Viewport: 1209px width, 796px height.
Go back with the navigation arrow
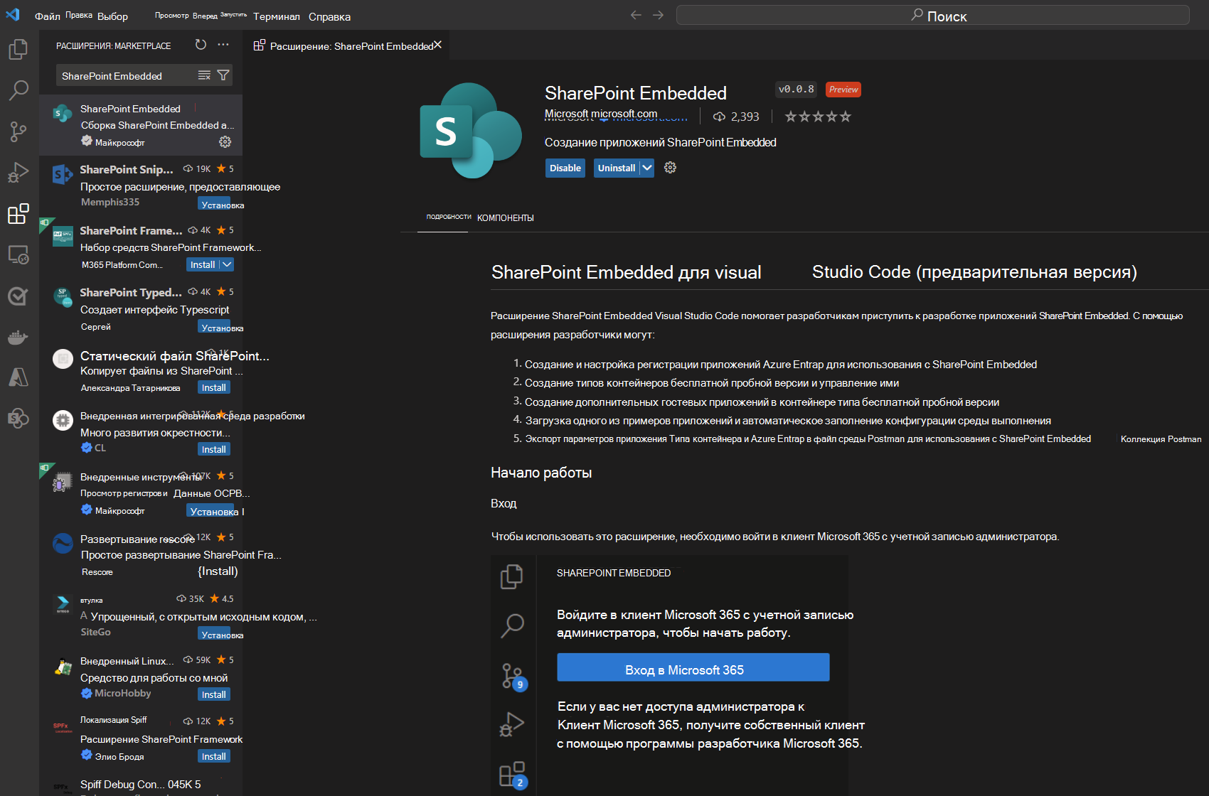(x=636, y=15)
